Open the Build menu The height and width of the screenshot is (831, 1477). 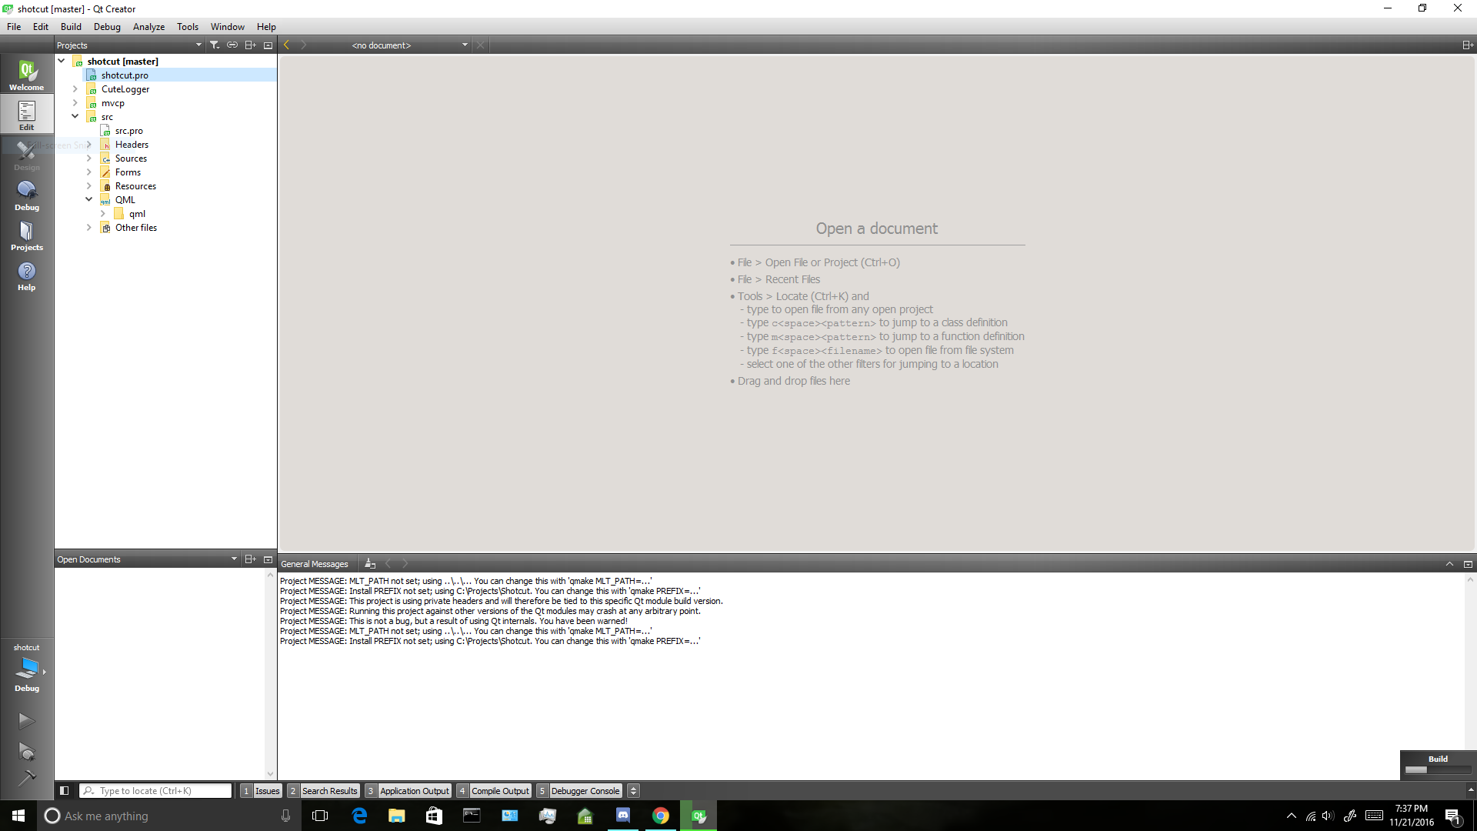[x=71, y=26]
